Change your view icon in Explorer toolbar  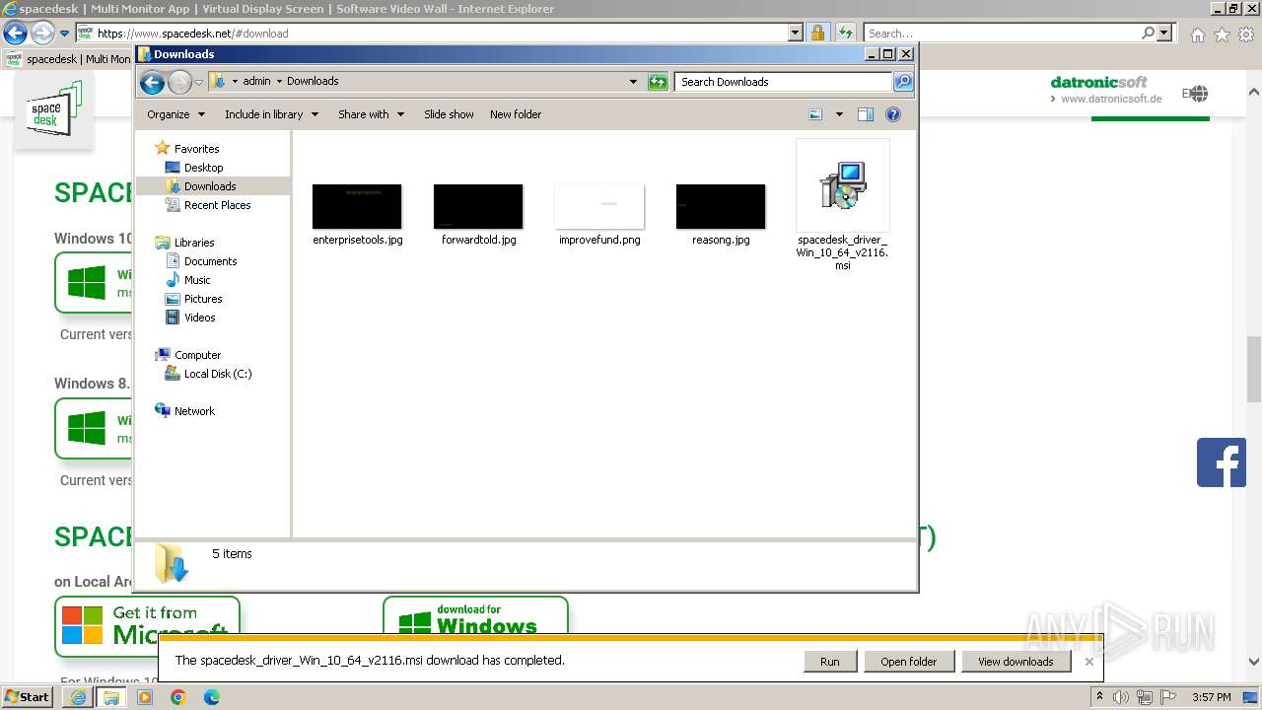click(815, 114)
